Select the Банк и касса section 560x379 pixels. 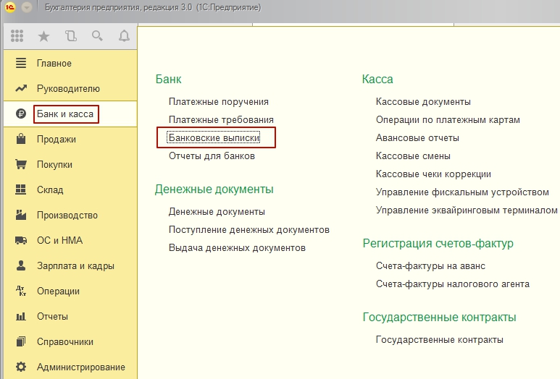click(x=65, y=114)
